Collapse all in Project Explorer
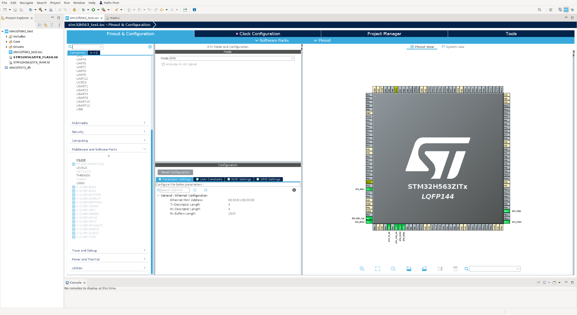Image resolution: width=577 pixels, height=315 pixels. click(x=40, y=25)
